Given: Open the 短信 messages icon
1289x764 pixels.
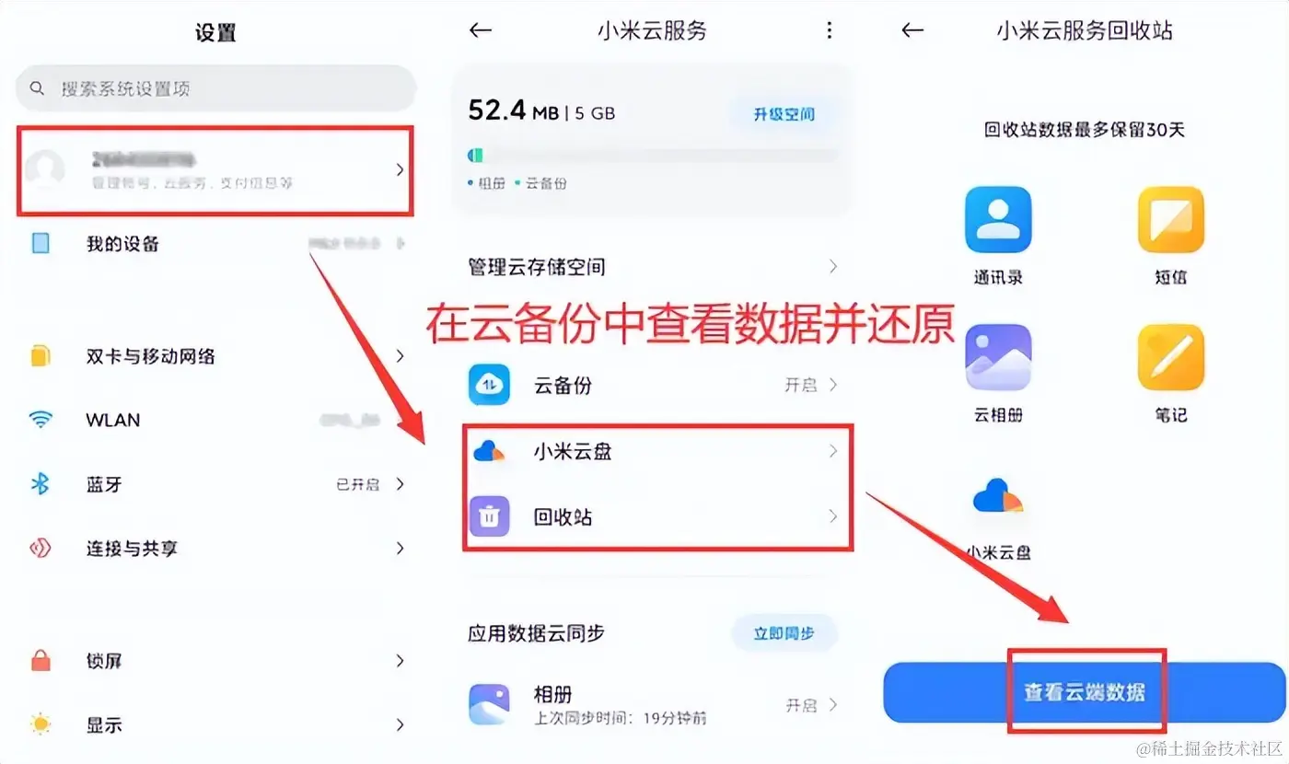Looking at the screenshot, I should (x=1170, y=220).
